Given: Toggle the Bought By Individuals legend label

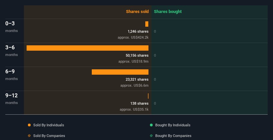Looking at the screenshot, I should [173, 125].
